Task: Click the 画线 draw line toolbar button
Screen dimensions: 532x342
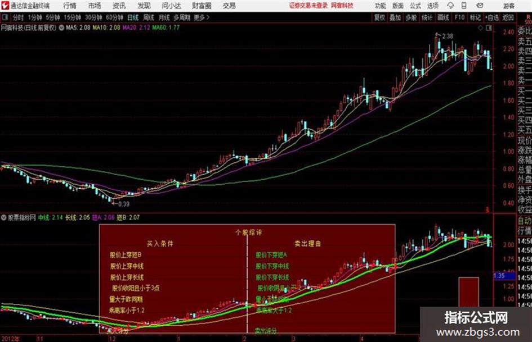Action: point(443,17)
